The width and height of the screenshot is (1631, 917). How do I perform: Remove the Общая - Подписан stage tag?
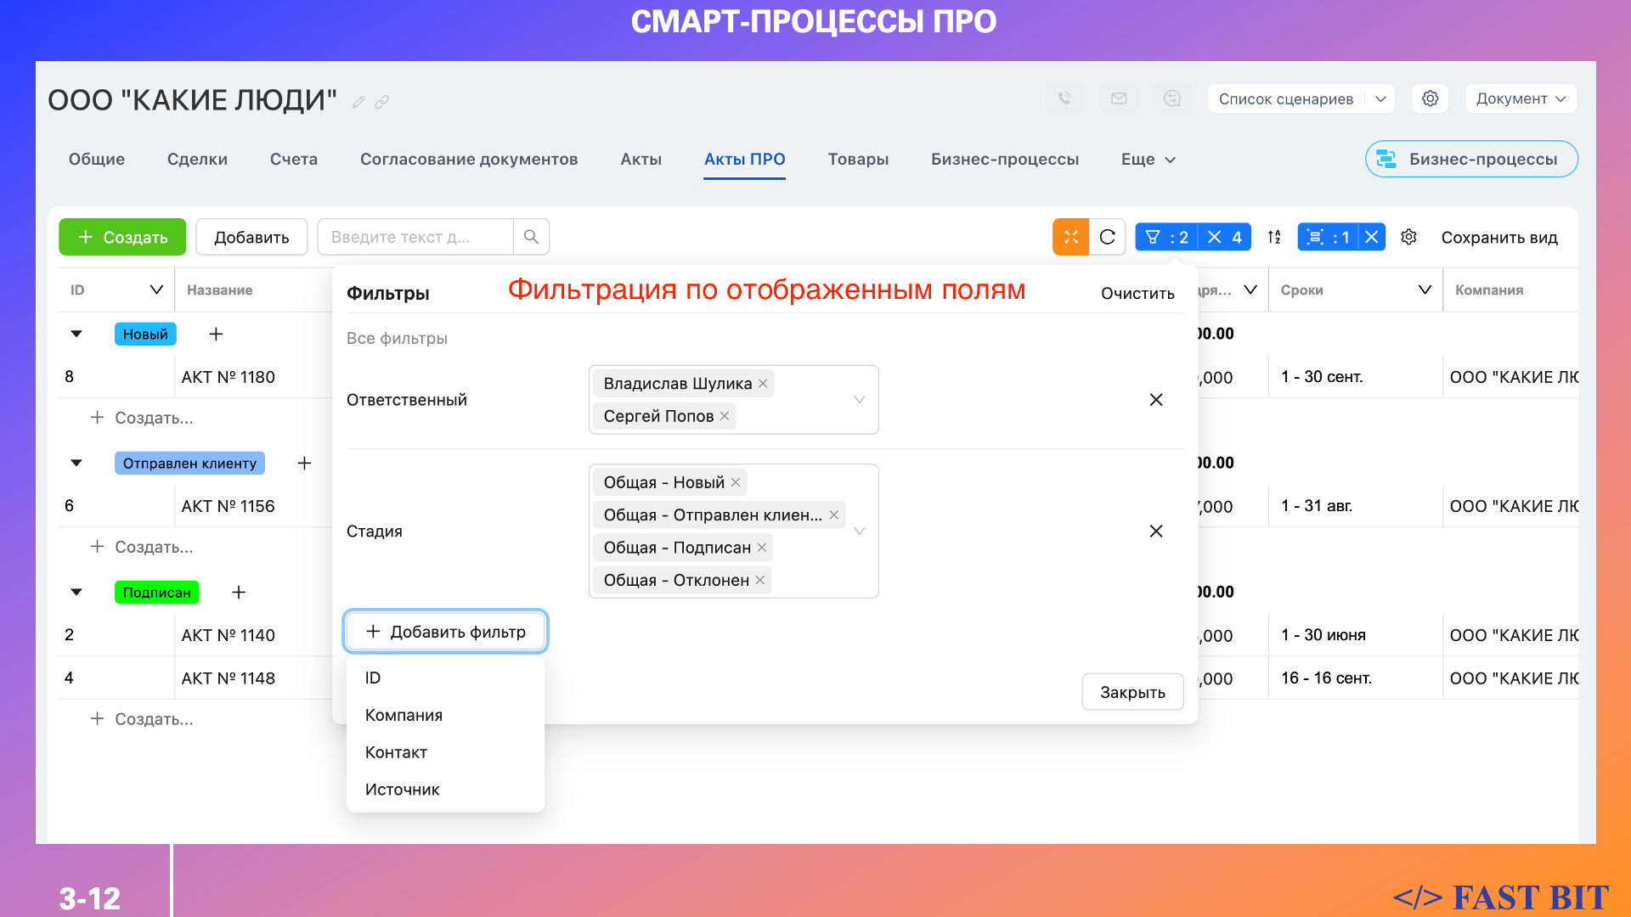pyautogui.click(x=762, y=548)
